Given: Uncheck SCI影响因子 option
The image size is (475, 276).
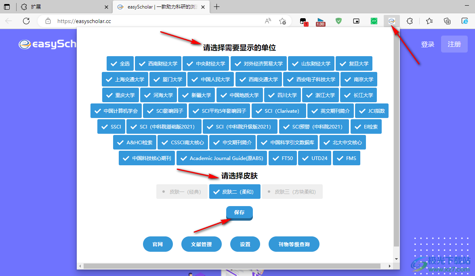Looking at the screenshot, I should tap(165, 111).
